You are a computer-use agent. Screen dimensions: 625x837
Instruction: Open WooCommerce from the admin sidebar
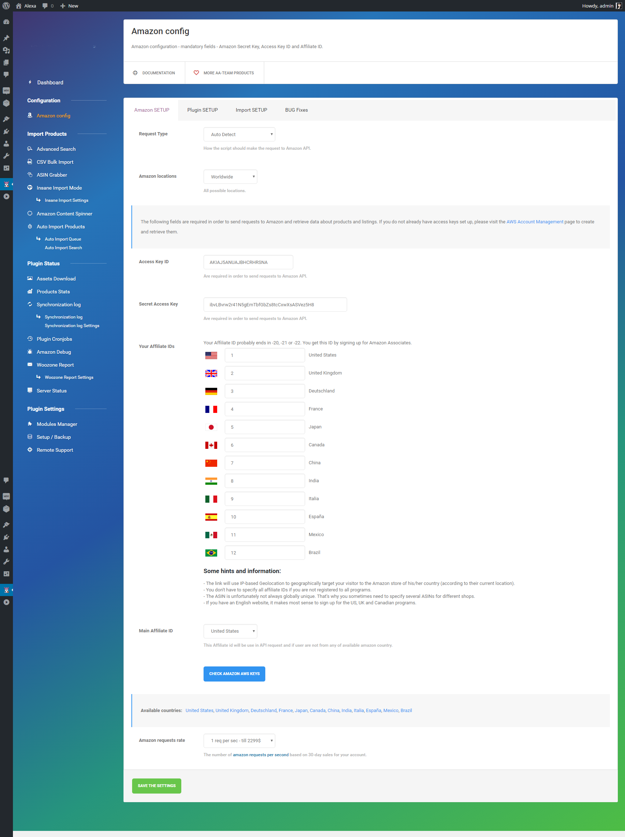6,90
